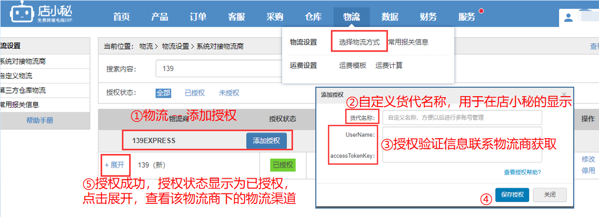Click 停用 in the 操作 column
599x217 pixels.
point(588,170)
